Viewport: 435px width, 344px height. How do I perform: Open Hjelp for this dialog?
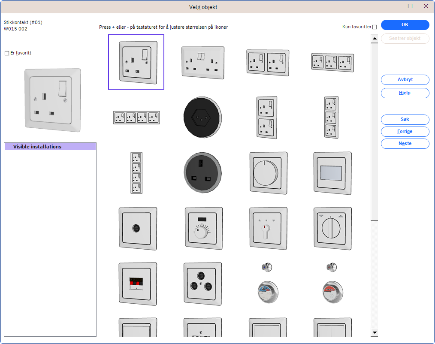pyautogui.click(x=405, y=93)
